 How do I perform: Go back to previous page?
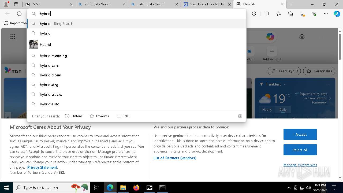[x=8, y=14]
